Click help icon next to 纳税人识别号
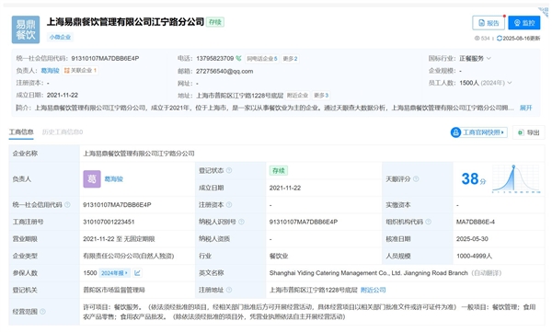552x332 pixels. point(241,222)
